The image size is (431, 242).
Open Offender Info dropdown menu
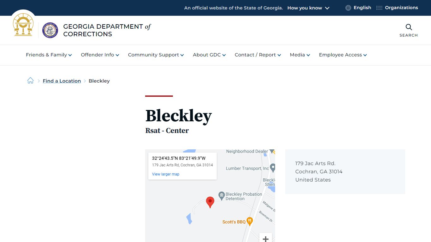point(100,55)
